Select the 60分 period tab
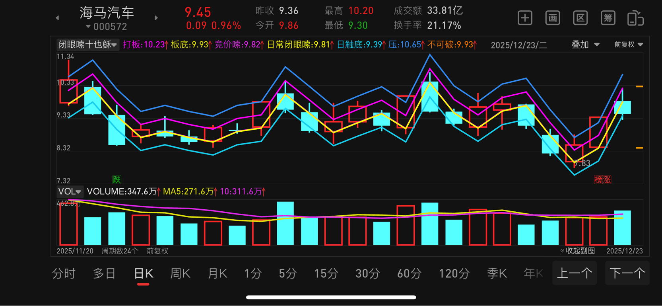The image size is (662, 306). 410,274
